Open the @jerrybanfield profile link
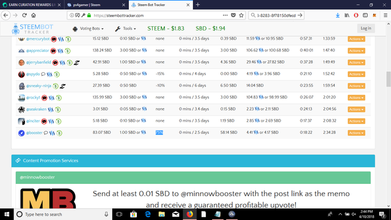This screenshot has width=391, height=220. pyautogui.click(x=38, y=62)
